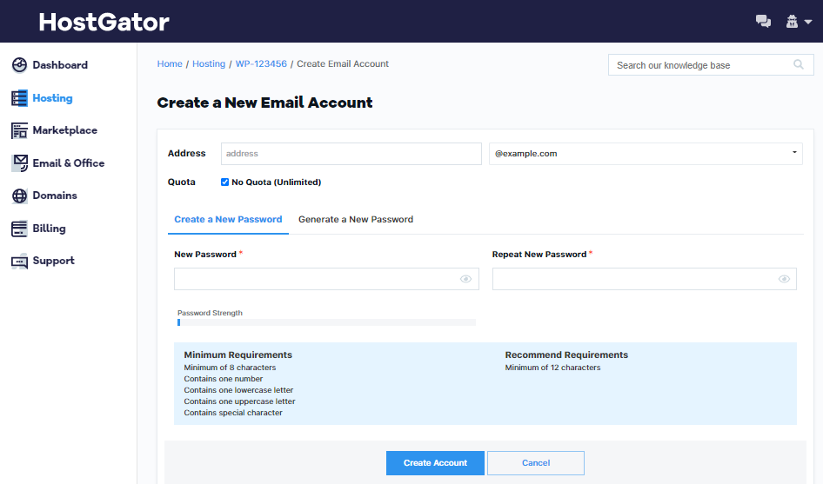
Task: Click 'Minimum of 12 characters' recommendation text
Action: click(552, 368)
